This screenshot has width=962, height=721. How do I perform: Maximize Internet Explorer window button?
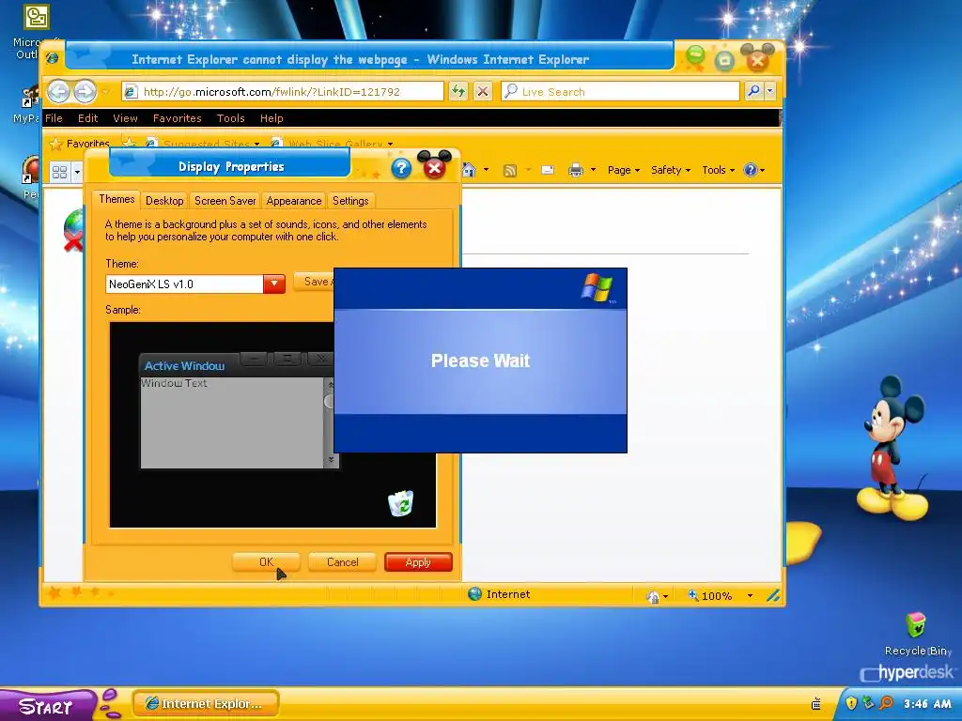pos(724,60)
